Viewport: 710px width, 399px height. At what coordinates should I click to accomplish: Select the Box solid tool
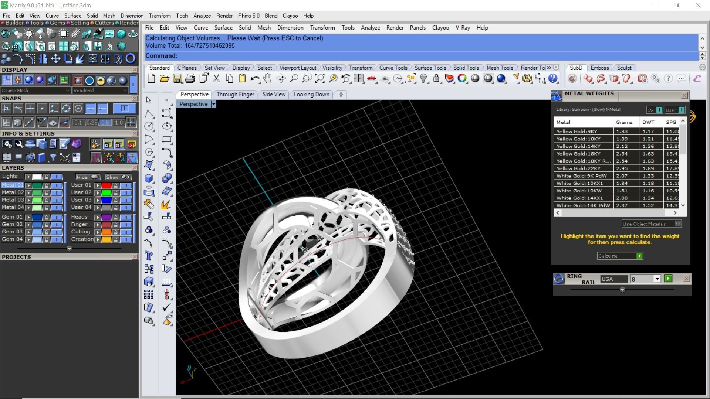pyautogui.click(x=149, y=178)
